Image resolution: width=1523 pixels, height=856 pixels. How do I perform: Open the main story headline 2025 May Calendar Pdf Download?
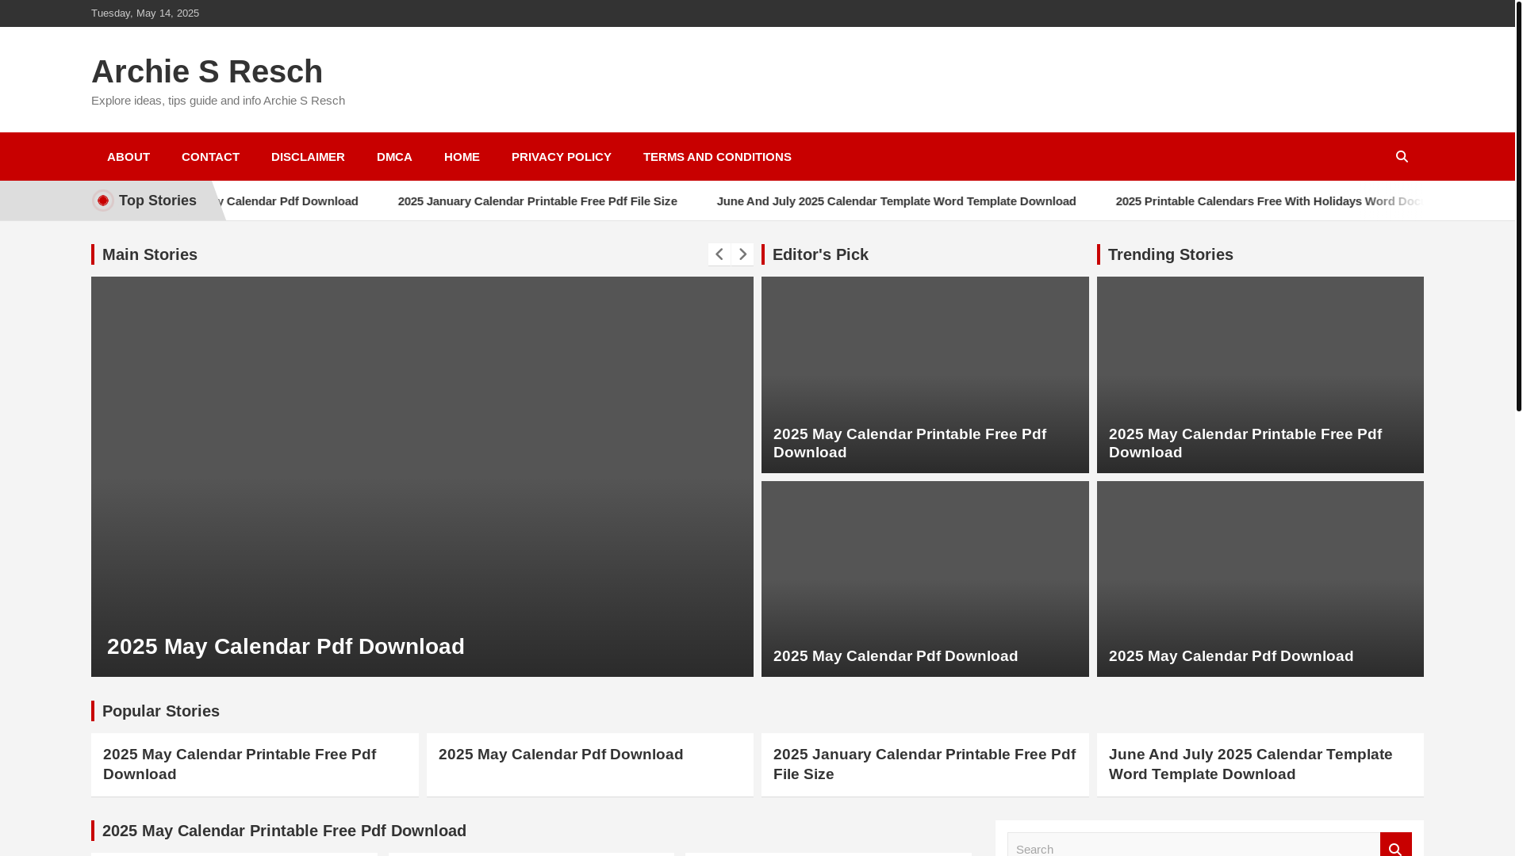tap(286, 647)
